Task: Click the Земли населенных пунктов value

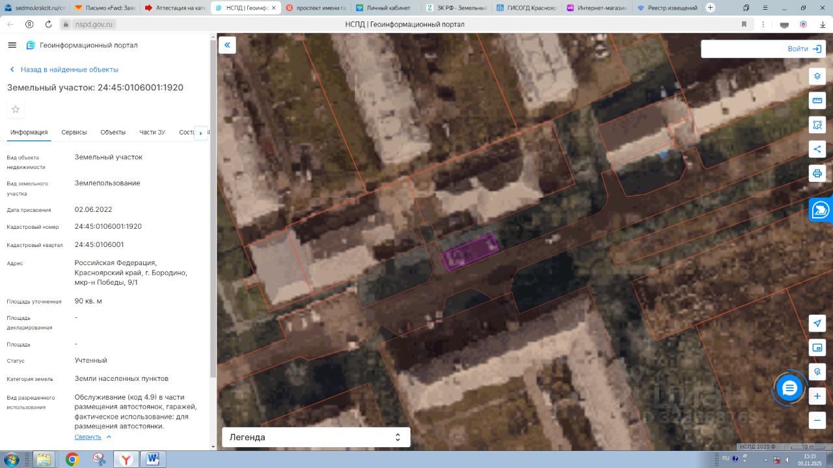Action: (x=122, y=378)
